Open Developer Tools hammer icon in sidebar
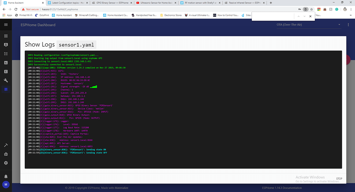 6,145
